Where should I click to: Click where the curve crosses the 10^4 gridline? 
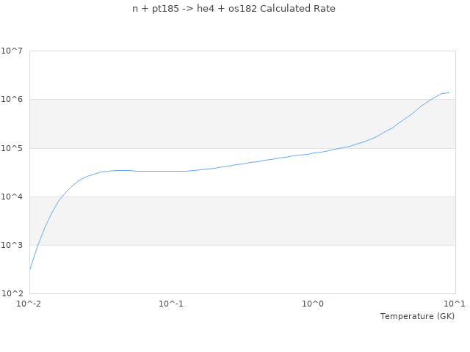pos(61,197)
